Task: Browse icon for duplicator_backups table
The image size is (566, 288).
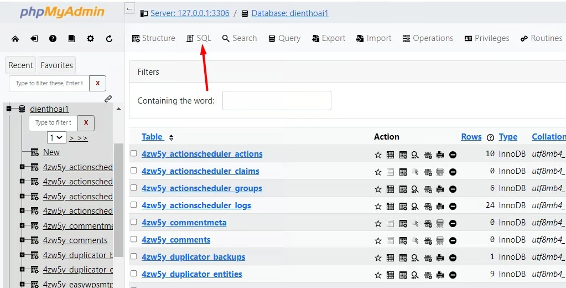Action: click(x=390, y=258)
